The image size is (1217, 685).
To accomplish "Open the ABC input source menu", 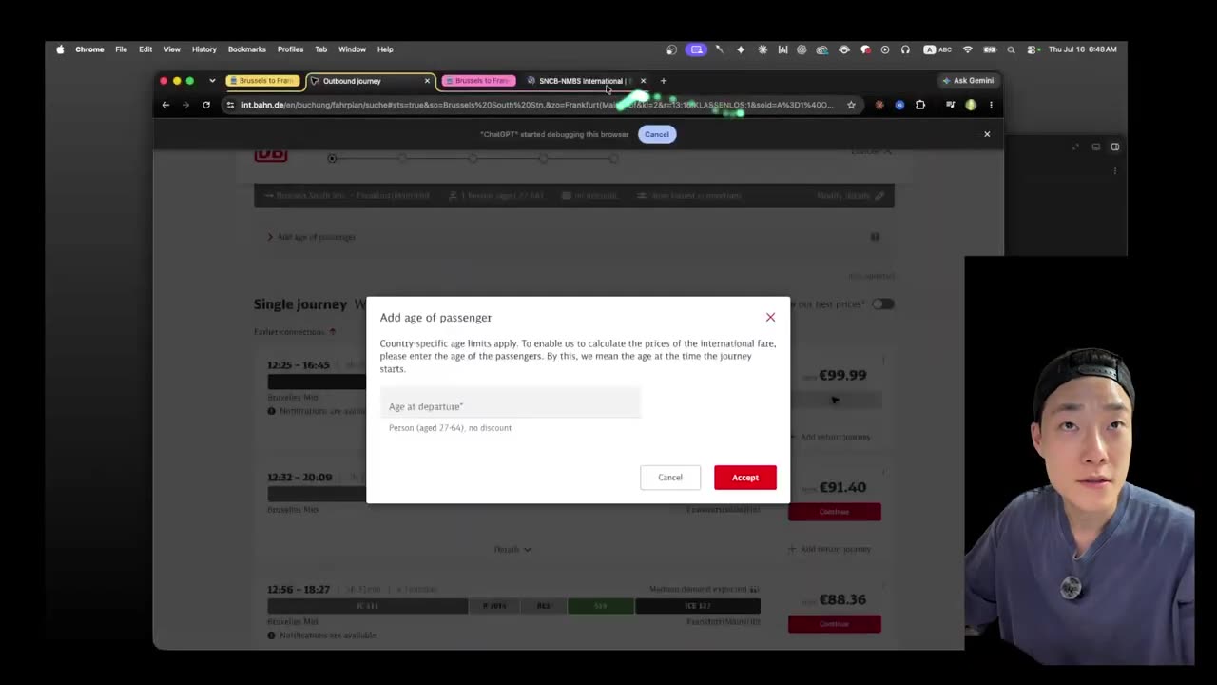I will 937,49.
